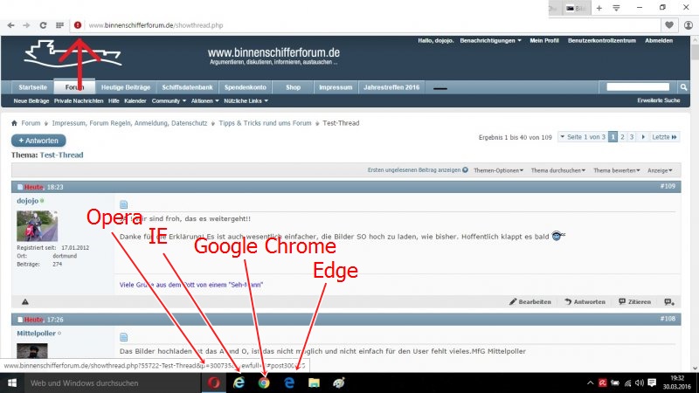Click the multi-quote icon on post #109
This screenshot has height=393, width=699.
pos(668,301)
